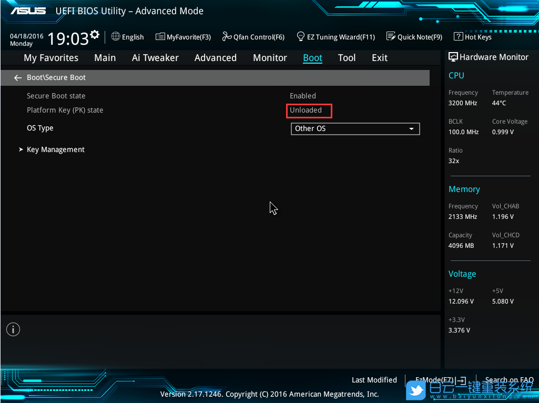This screenshot has height=403, width=539.
Task: Click the back arrow beside Boot\Secure Boot
Action: 18,77
